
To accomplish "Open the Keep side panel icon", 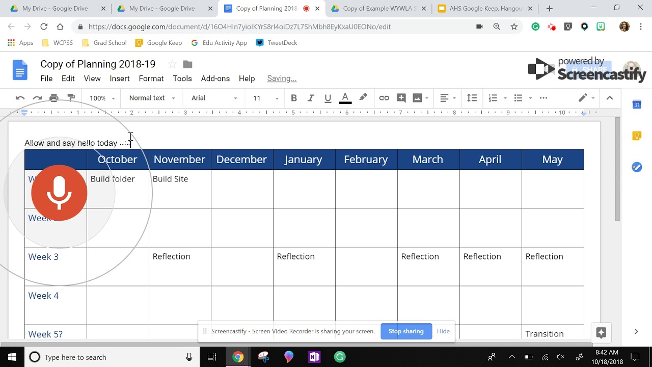I will tap(637, 136).
